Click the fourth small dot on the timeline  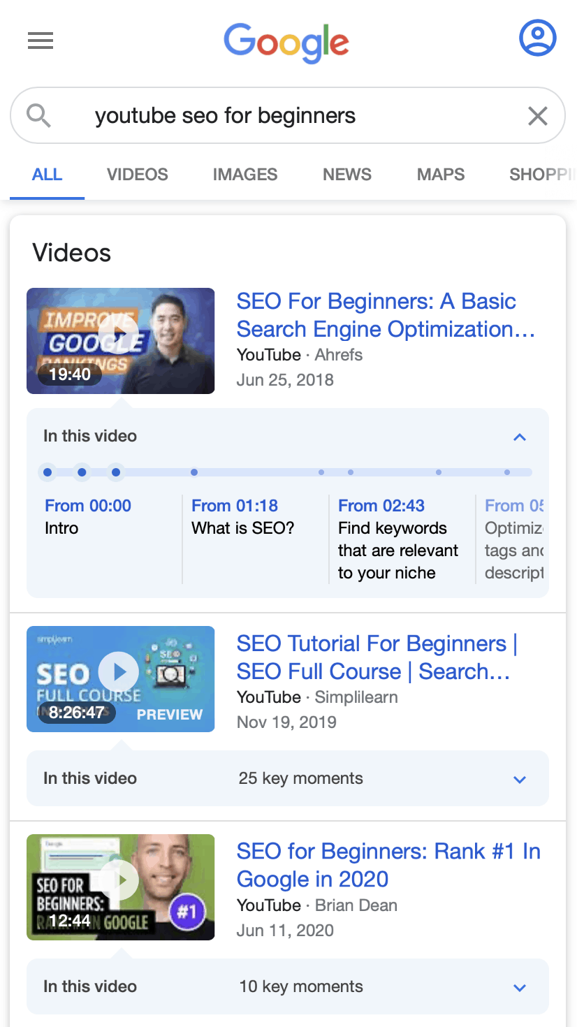click(194, 472)
